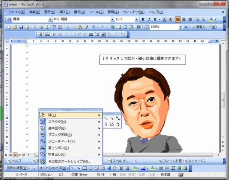Click 閲覧モード(R) button
Image resolution: width=229 pixels, height=180 pixels.
204,27
